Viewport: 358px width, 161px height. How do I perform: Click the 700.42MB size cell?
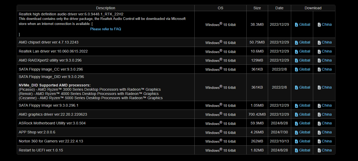pos(257,115)
